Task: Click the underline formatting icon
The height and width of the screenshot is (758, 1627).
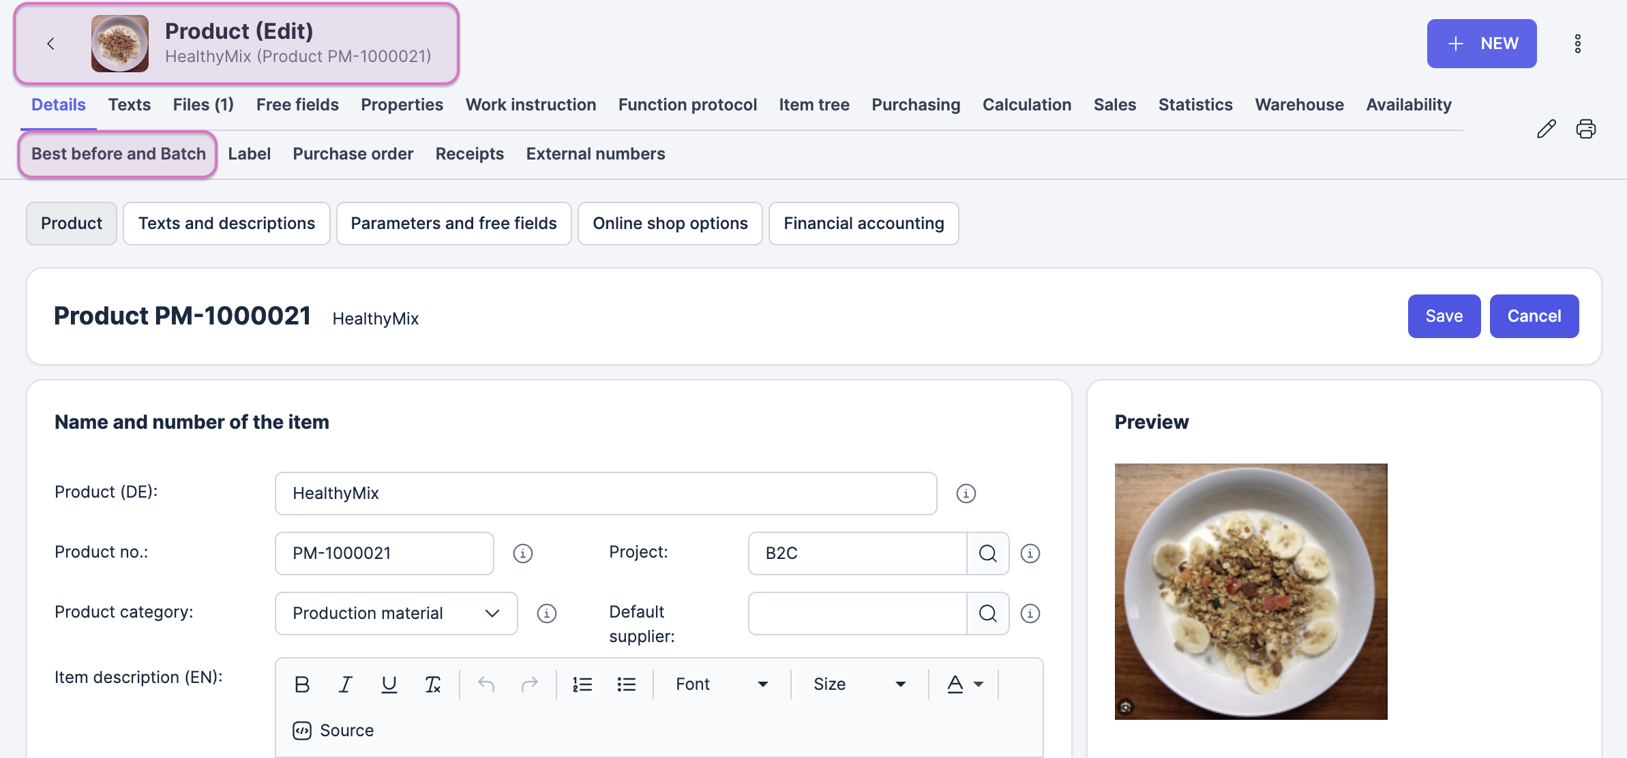Action: tap(389, 684)
